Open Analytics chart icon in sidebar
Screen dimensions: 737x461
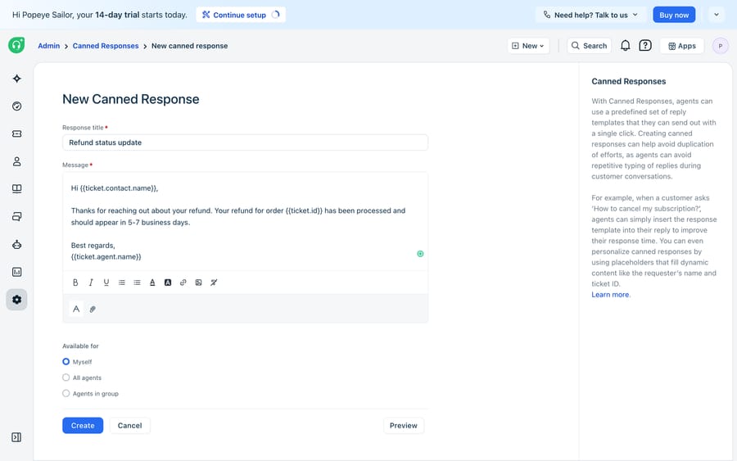17,272
